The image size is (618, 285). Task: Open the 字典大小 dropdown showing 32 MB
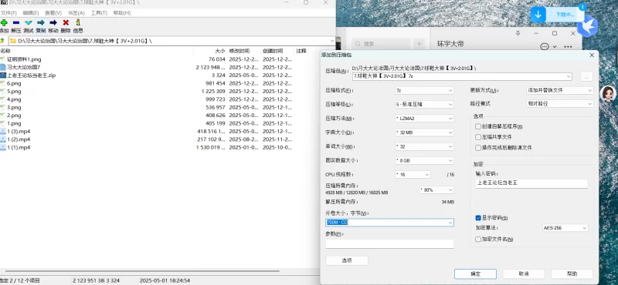point(424,132)
